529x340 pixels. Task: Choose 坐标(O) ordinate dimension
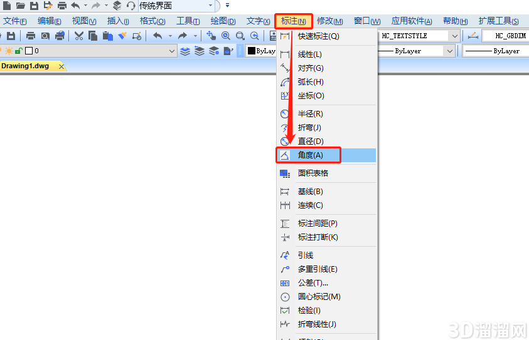pyautogui.click(x=326, y=96)
